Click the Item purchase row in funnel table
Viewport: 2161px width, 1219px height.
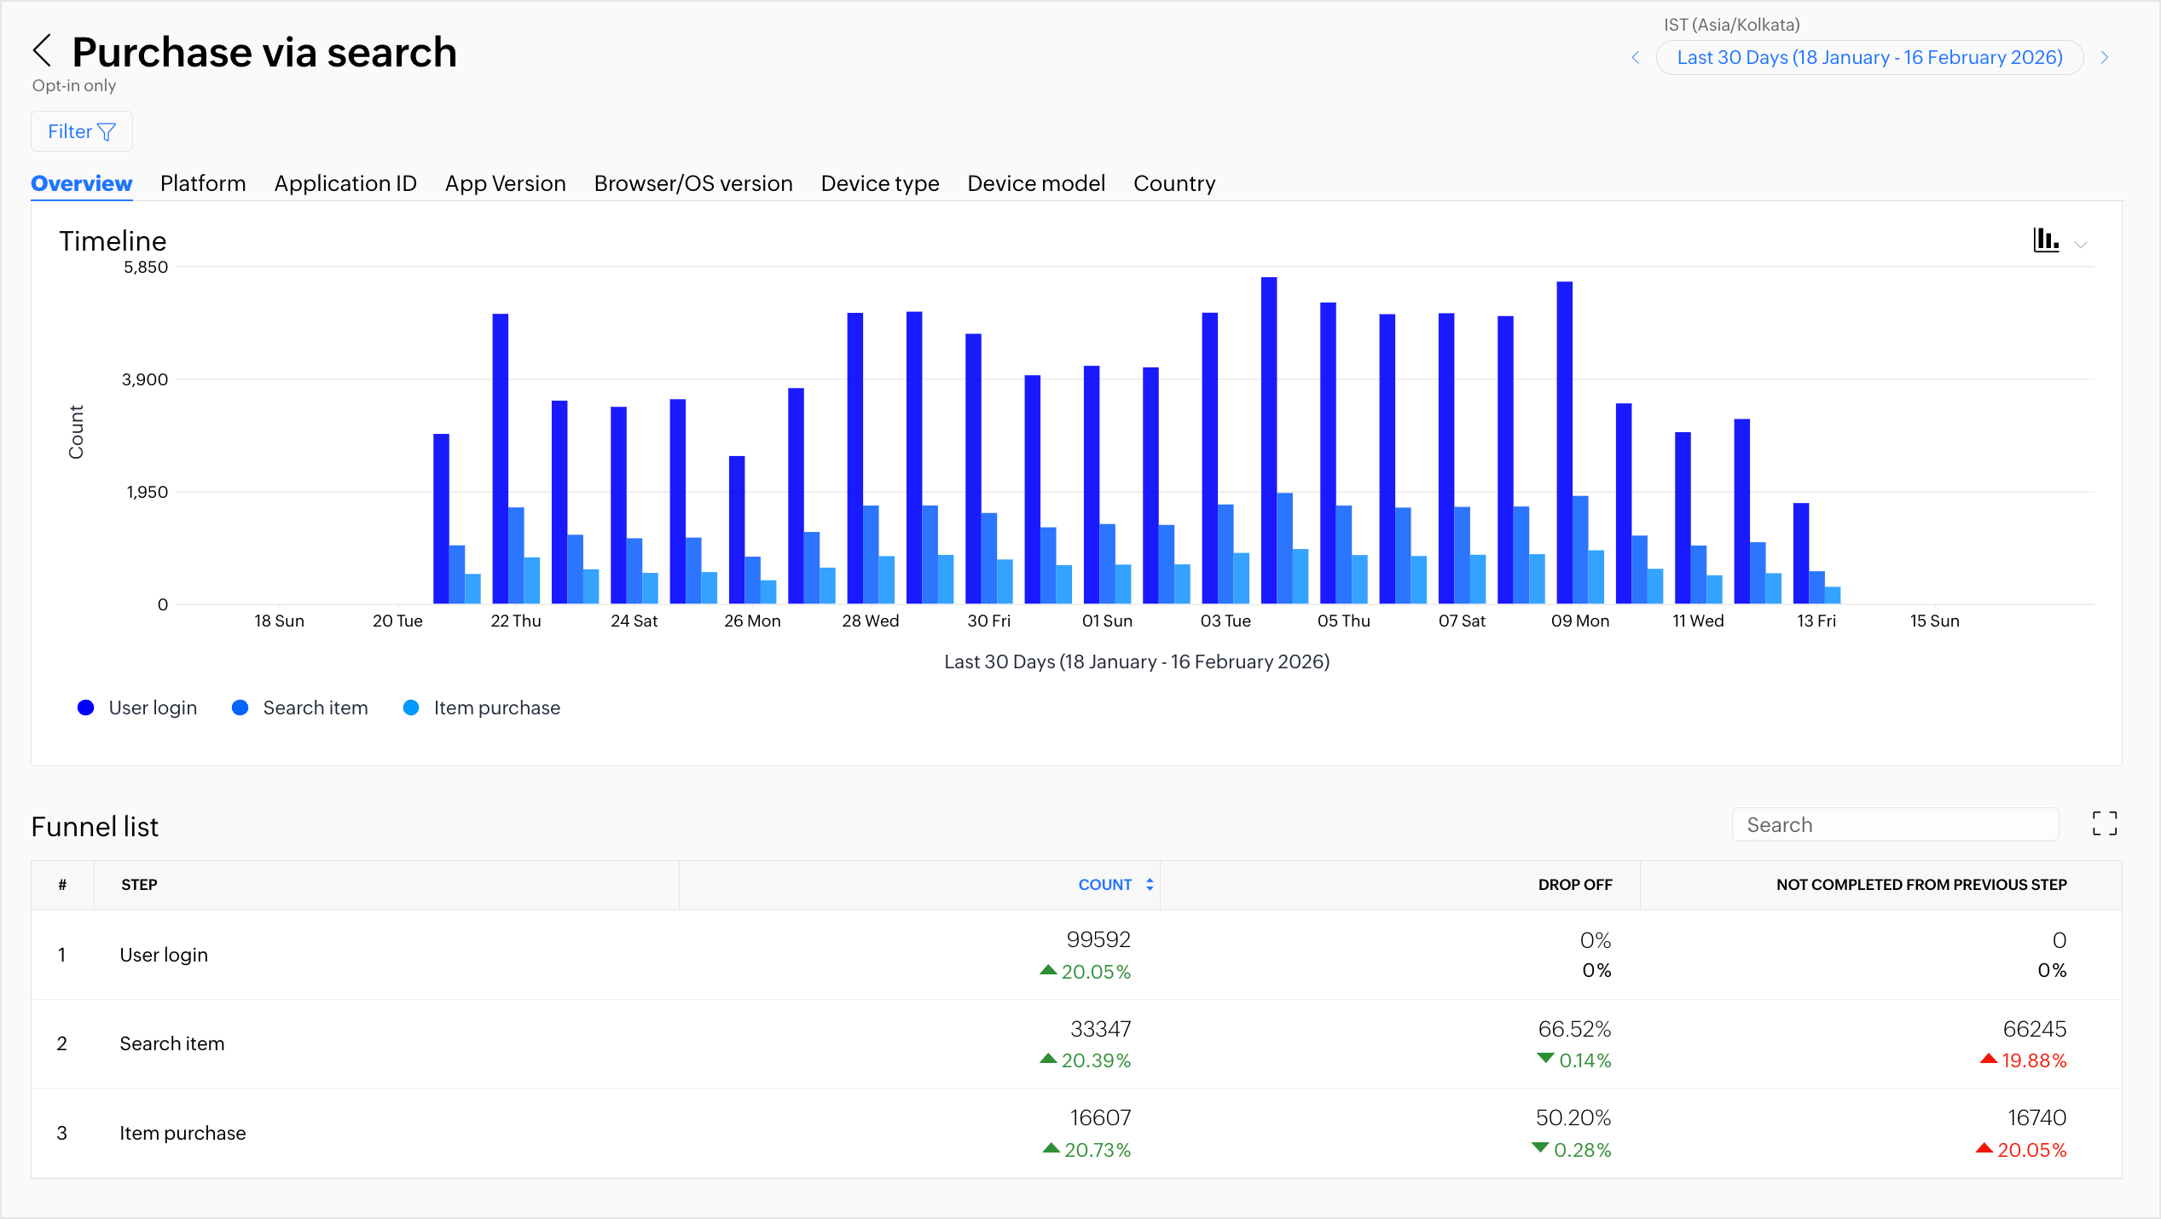pos(182,1133)
